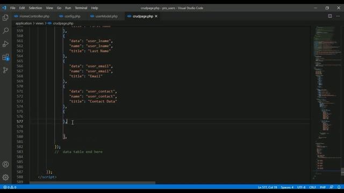The width and height of the screenshot is (344, 193).
Task: Open the Manage gear icon
Action: point(5,177)
